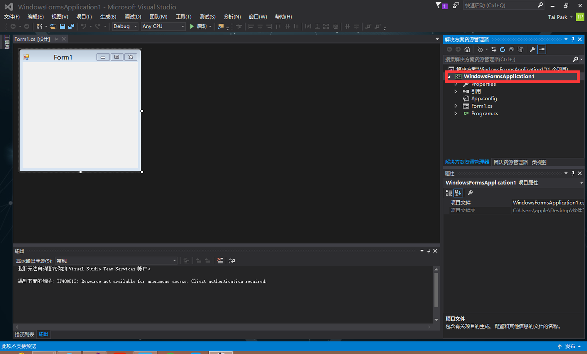
Task: Expand the 引用 references node
Action: coord(456,91)
